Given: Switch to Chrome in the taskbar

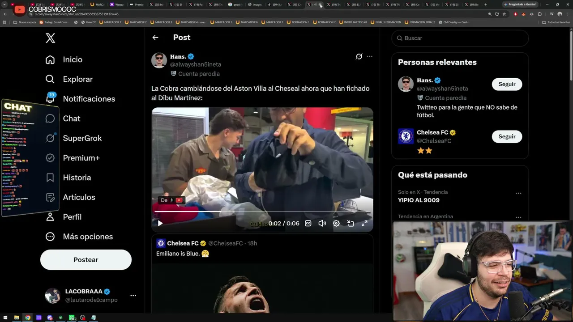Looking at the screenshot, I should [x=28, y=318].
